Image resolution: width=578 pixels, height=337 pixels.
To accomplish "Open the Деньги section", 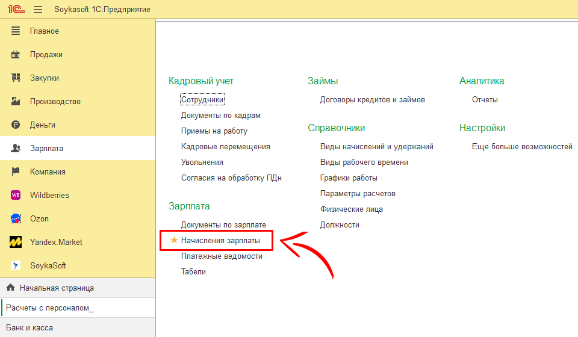I will point(78,125).
